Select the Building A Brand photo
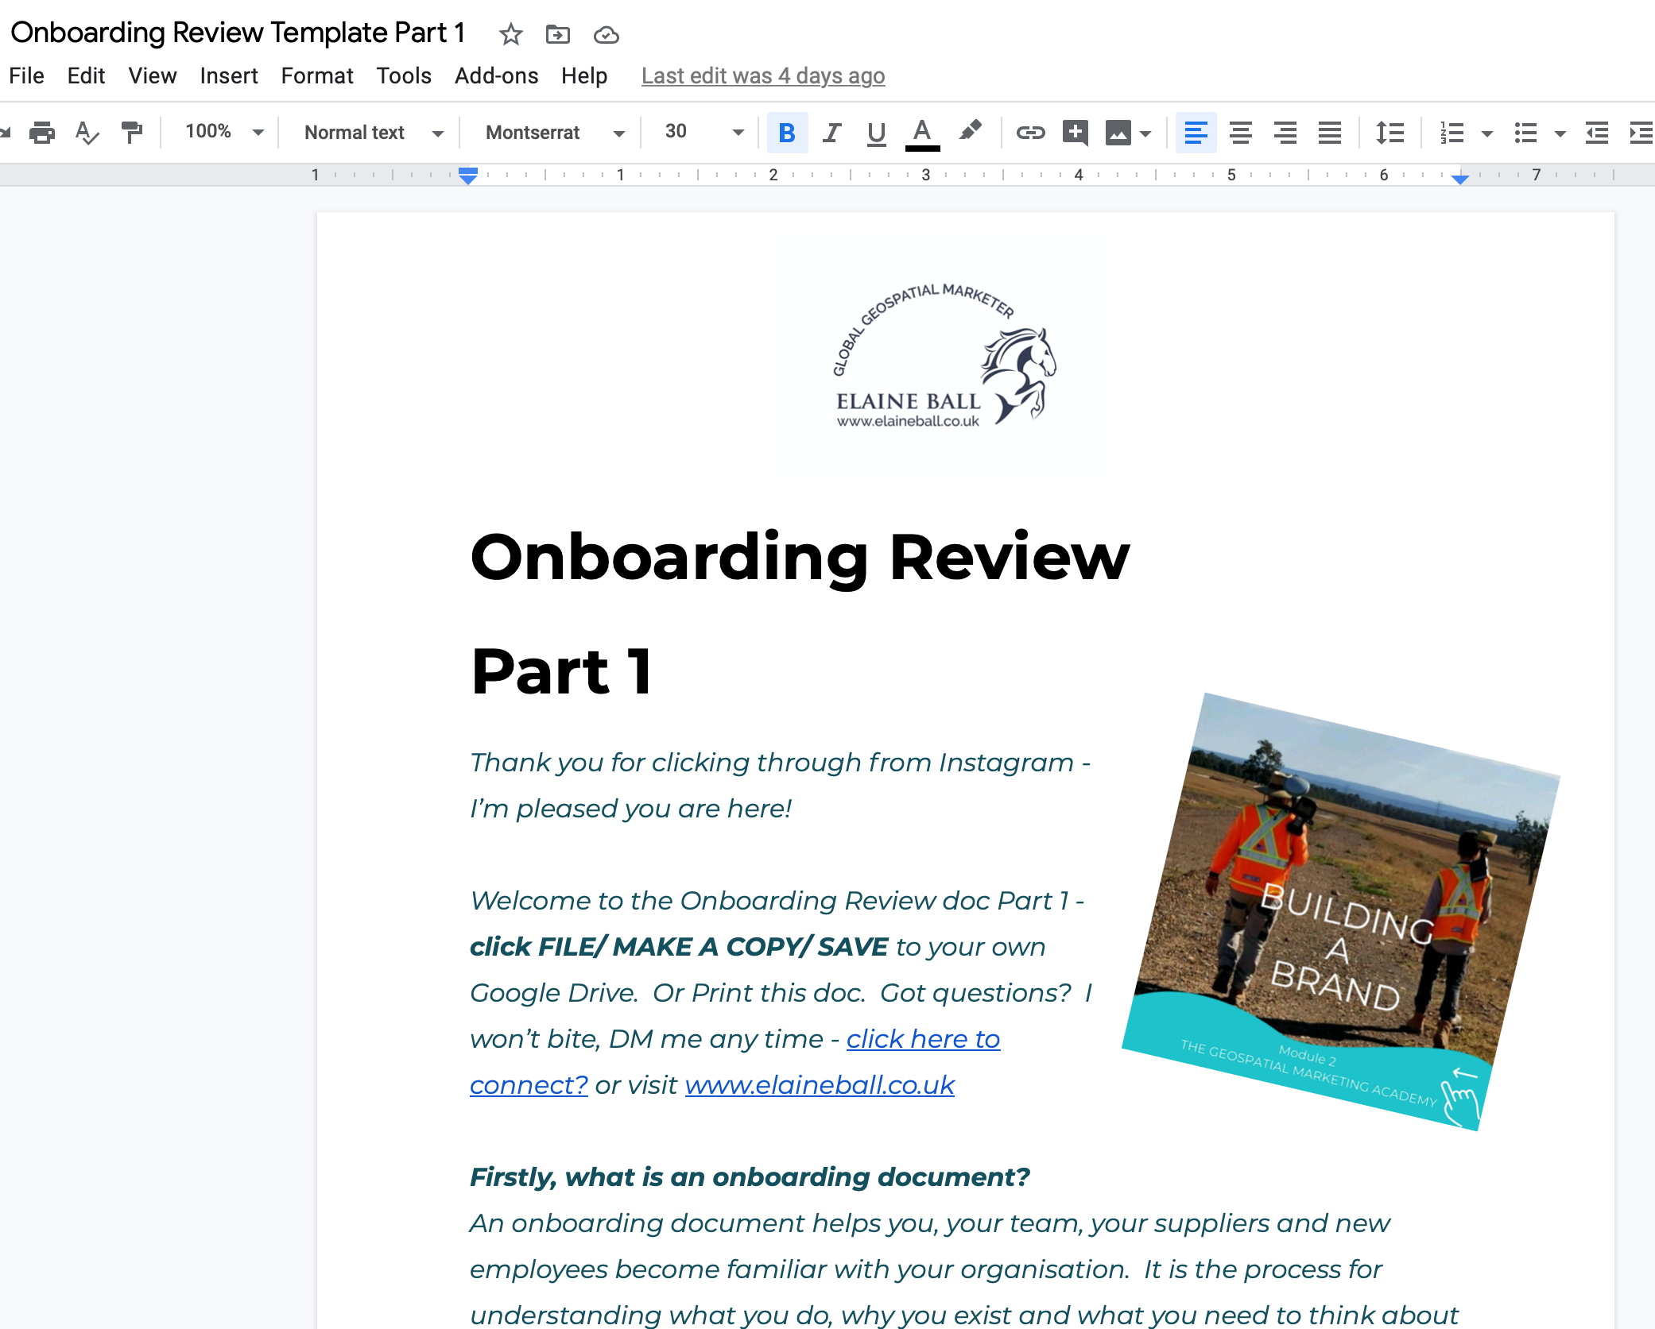Image resolution: width=1655 pixels, height=1329 pixels. pos(1341,911)
